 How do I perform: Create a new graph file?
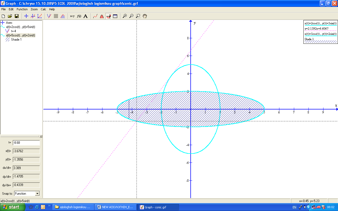[3, 16]
